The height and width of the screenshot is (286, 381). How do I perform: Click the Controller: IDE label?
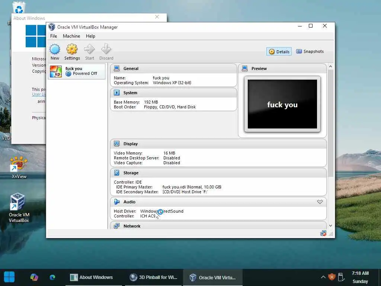pos(128,182)
